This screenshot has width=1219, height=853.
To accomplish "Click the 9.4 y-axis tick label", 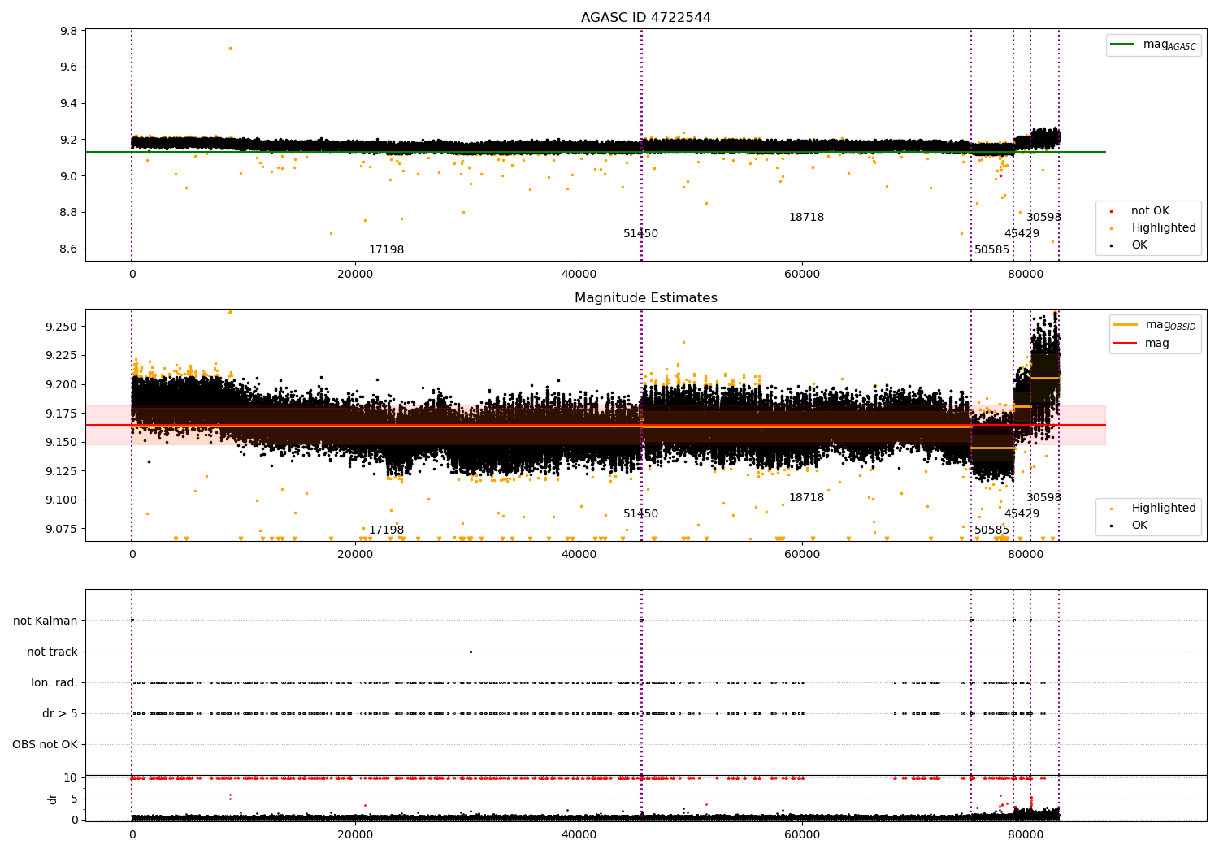I will pyautogui.click(x=69, y=104).
